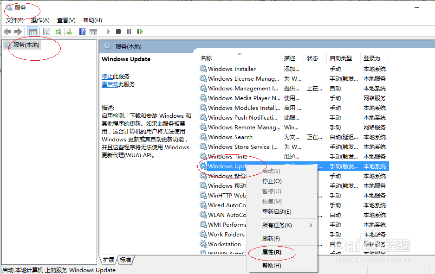Click the Windows Search service gear icon

tap(203, 137)
